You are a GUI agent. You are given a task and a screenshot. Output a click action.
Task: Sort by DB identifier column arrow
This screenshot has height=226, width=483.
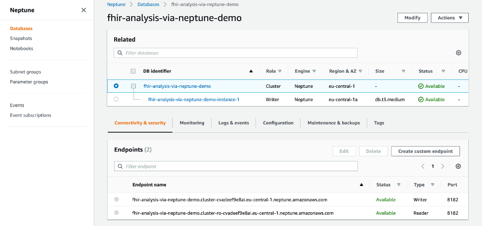tap(251, 72)
